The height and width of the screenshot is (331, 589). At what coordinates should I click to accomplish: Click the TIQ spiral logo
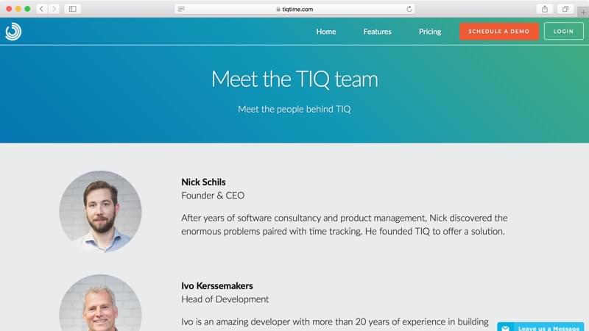[x=13, y=32]
